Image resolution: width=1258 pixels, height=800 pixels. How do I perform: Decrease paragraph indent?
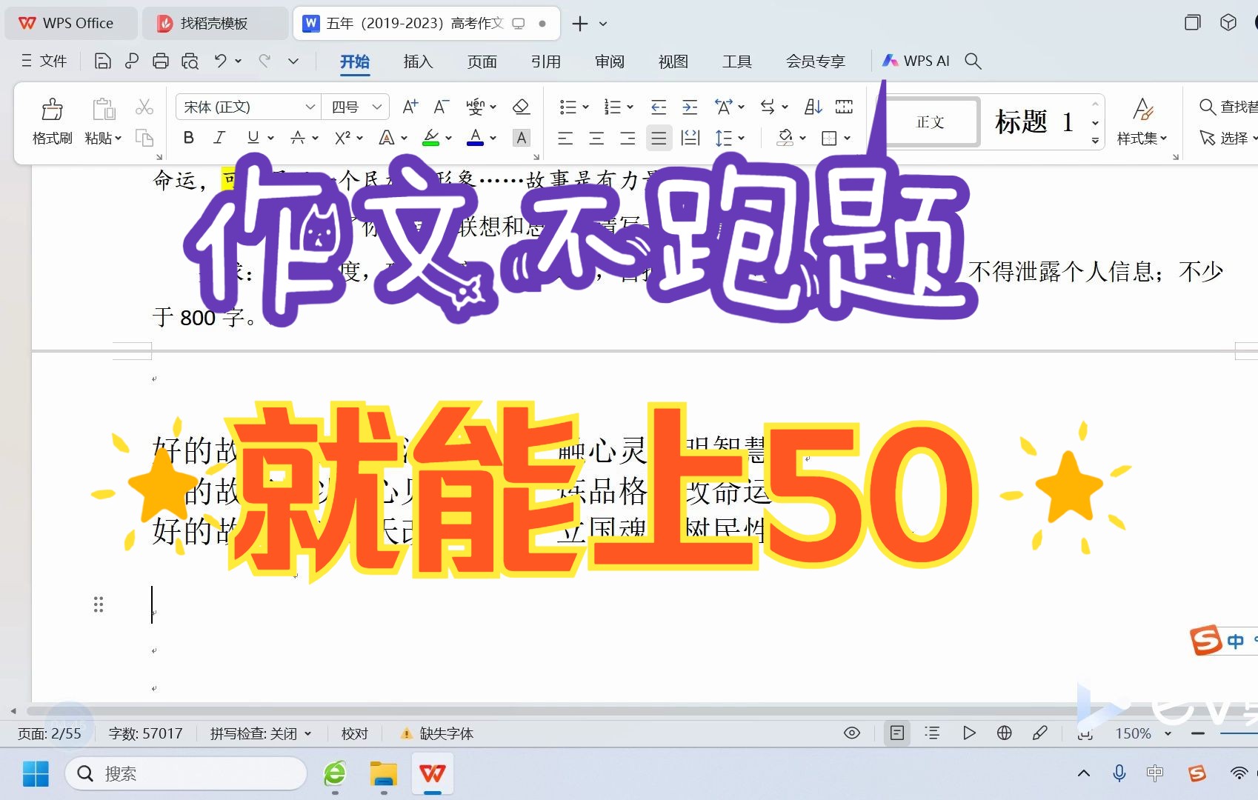[659, 107]
